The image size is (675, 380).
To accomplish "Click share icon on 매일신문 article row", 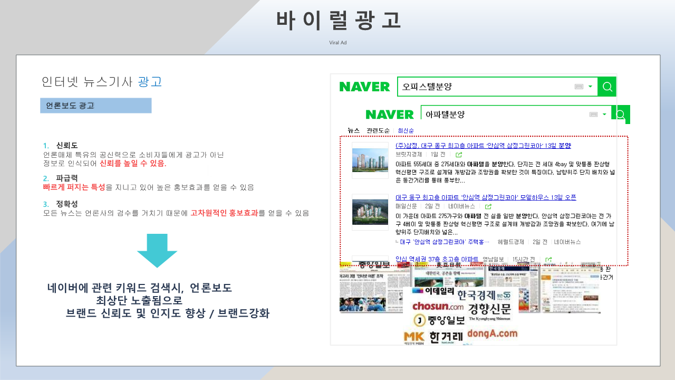I will [x=488, y=206].
